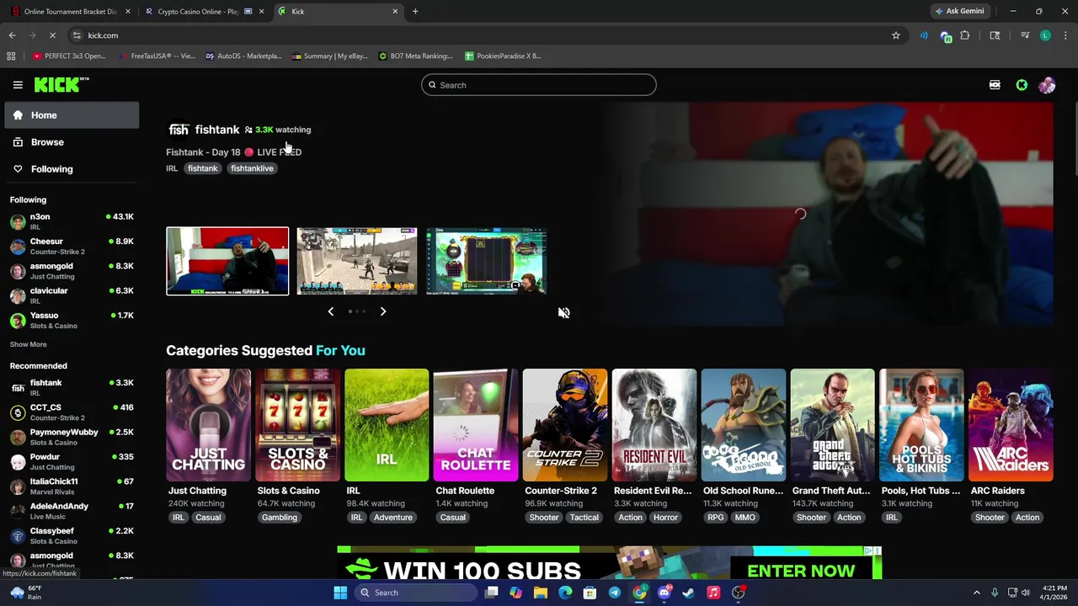The height and width of the screenshot is (606, 1078).
Task: Open Discord from the taskbar
Action: [664, 593]
